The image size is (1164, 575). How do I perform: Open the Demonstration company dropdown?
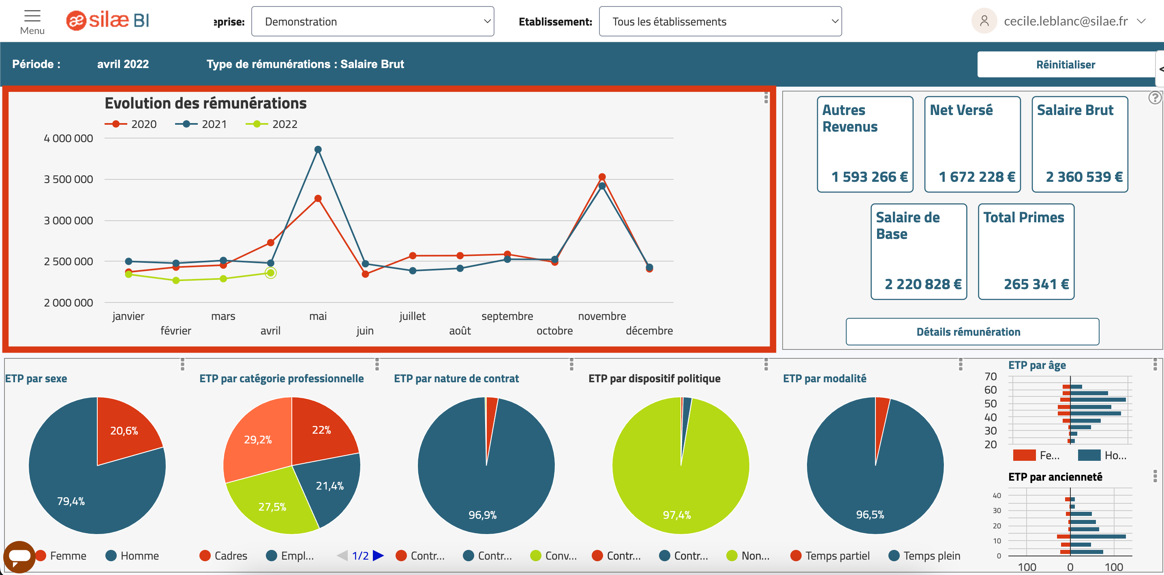pyautogui.click(x=373, y=21)
